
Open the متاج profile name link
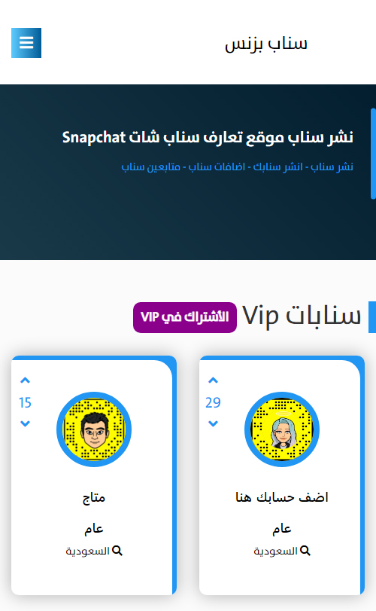(94, 498)
